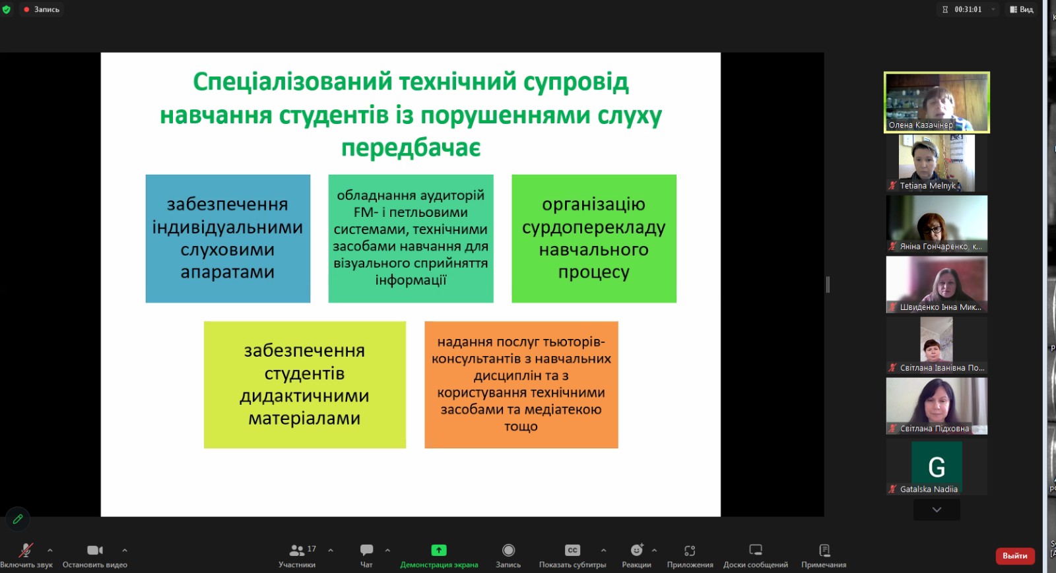Expand participants options caret

(x=331, y=550)
